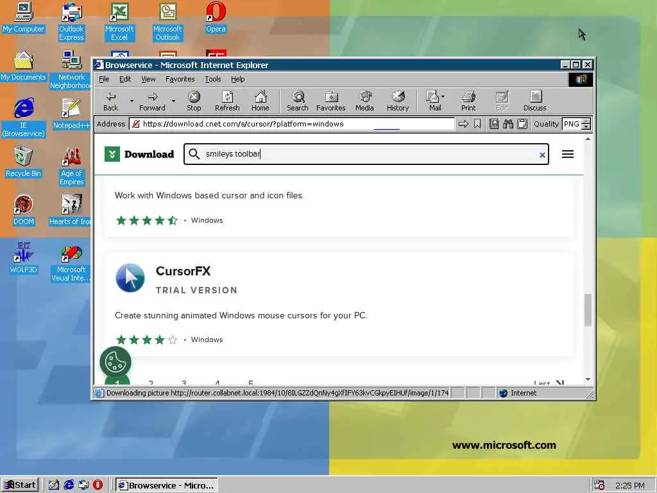Click the clipboard icon in address toolbar
The height and width of the screenshot is (493, 657).
[522, 124]
